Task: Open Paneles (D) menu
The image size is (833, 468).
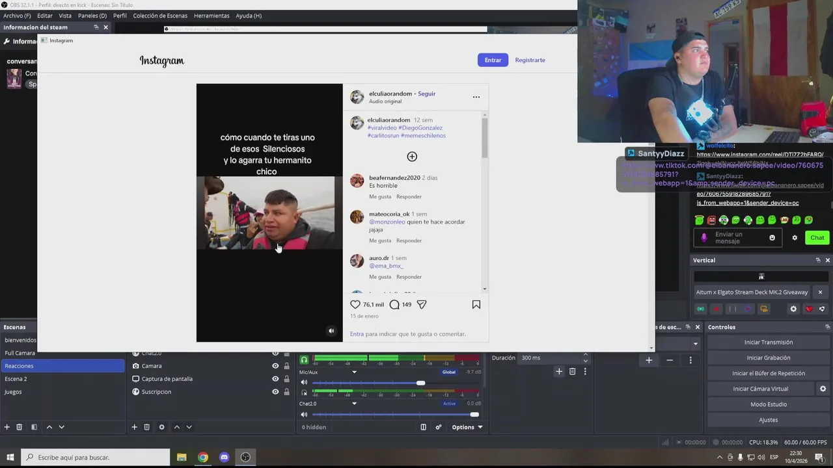Action: pos(92,16)
